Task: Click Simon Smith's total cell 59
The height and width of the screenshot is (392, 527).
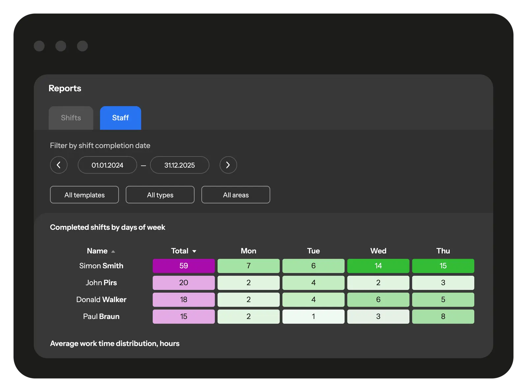Action: coord(183,266)
